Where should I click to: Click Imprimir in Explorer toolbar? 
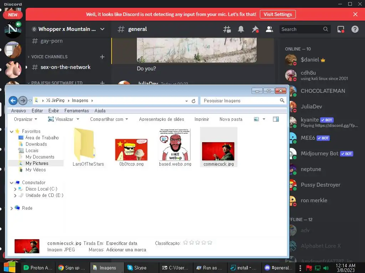coord(202,119)
